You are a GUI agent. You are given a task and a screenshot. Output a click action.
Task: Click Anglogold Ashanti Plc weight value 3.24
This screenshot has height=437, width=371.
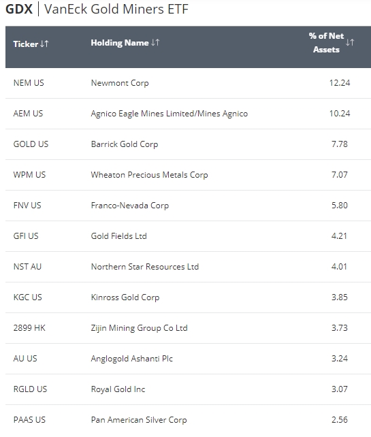click(340, 359)
